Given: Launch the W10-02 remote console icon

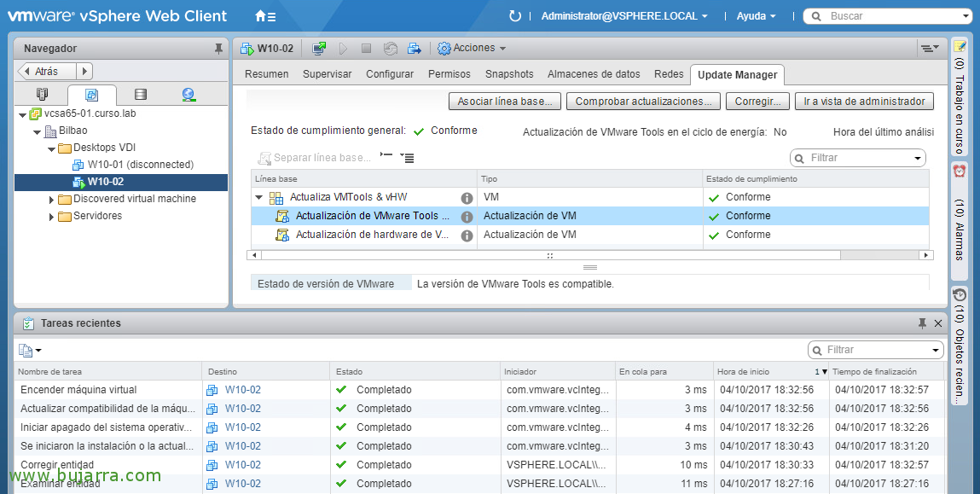Looking at the screenshot, I should coord(319,48).
